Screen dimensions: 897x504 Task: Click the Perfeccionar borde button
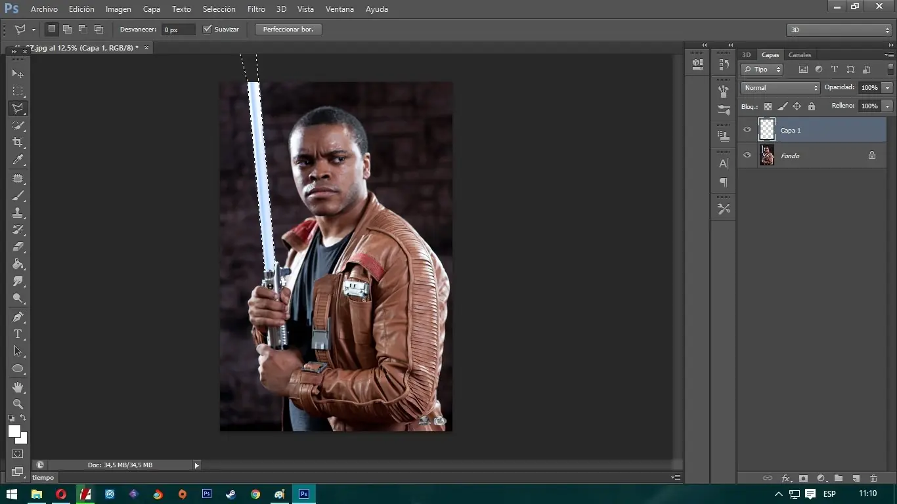point(288,30)
